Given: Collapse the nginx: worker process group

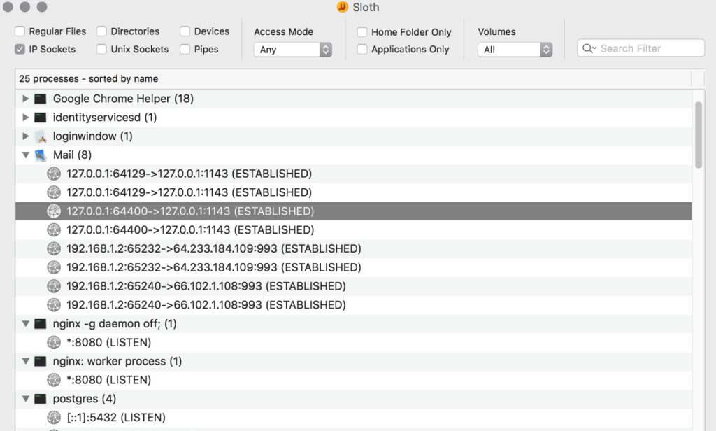Looking at the screenshot, I should pos(26,361).
